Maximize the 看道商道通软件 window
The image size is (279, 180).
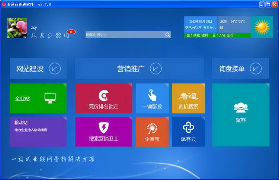coord(268,4)
